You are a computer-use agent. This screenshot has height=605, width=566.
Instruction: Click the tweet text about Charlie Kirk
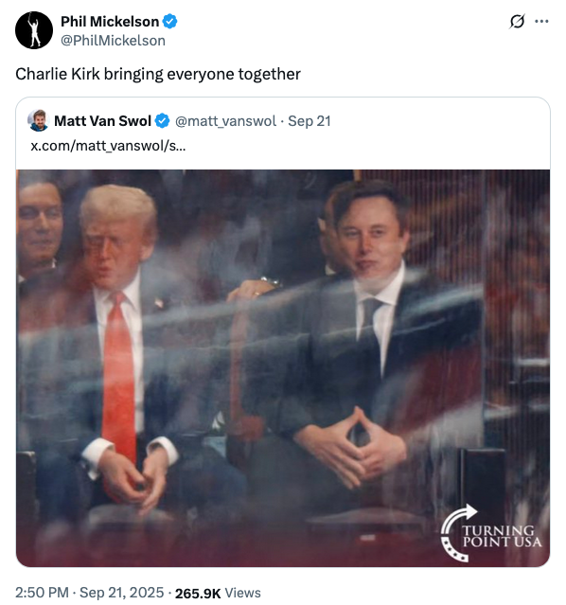click(x=158, y=74)
